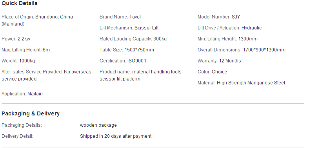Viewport: 309px width, 148px height.
Task: Select the Model Number SJY text
Action: (219, 17)
